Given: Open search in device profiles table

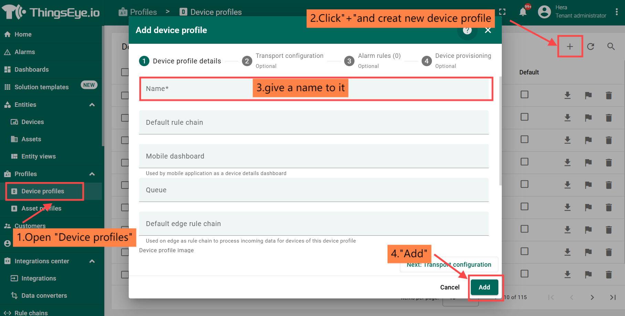Looking at the screenshot, I should click(x=611, y=47).
